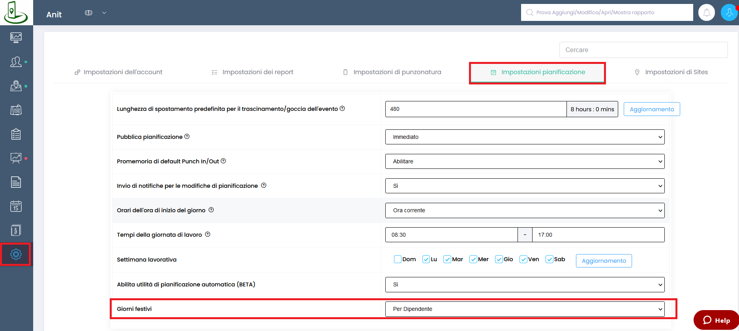739x331 pixels.
Task: Open the map location icon in sidebar
Action: 16,86
